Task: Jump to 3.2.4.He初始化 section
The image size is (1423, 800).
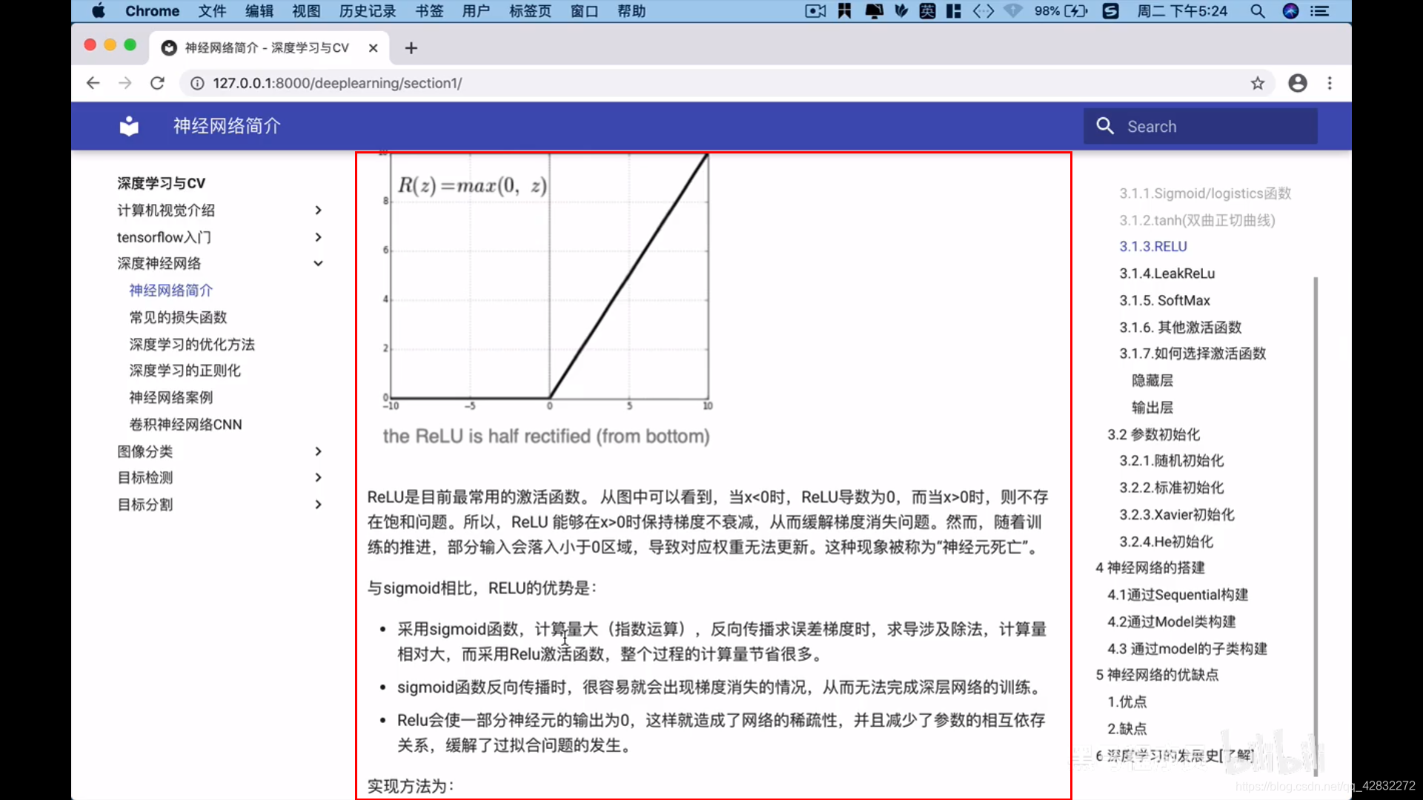Action: tap(1167, 542)
